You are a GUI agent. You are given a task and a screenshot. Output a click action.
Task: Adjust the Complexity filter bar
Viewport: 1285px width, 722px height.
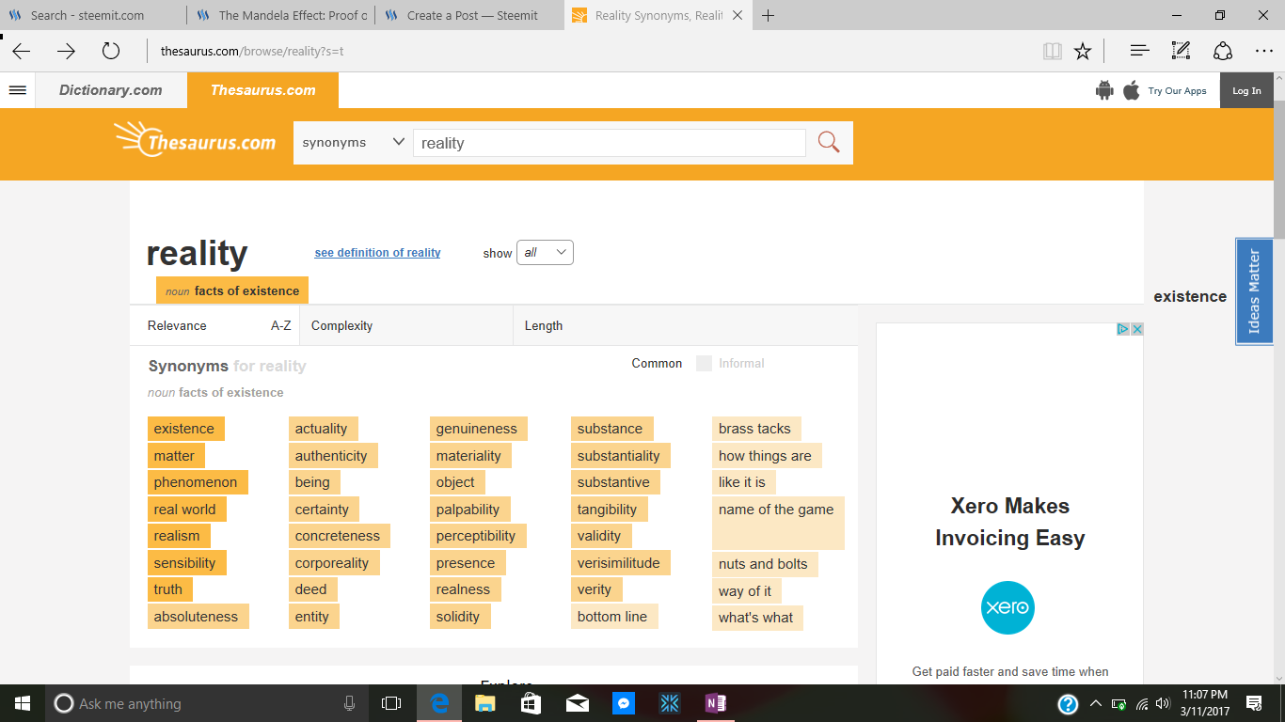tap(406, 325)
